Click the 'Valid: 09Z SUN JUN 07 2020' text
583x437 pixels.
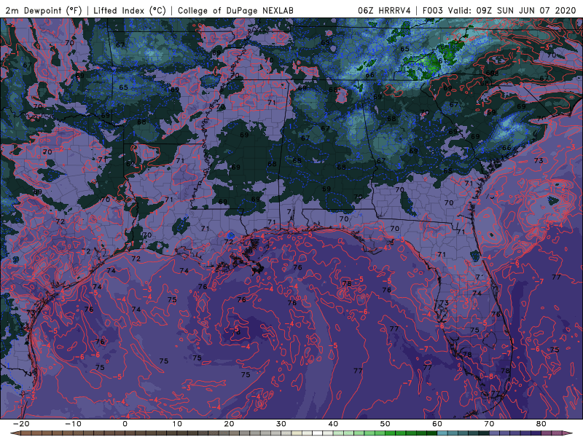coord(512,10)
